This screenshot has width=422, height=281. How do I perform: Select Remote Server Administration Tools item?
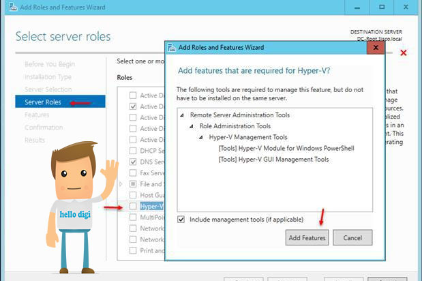coord(240,115)
